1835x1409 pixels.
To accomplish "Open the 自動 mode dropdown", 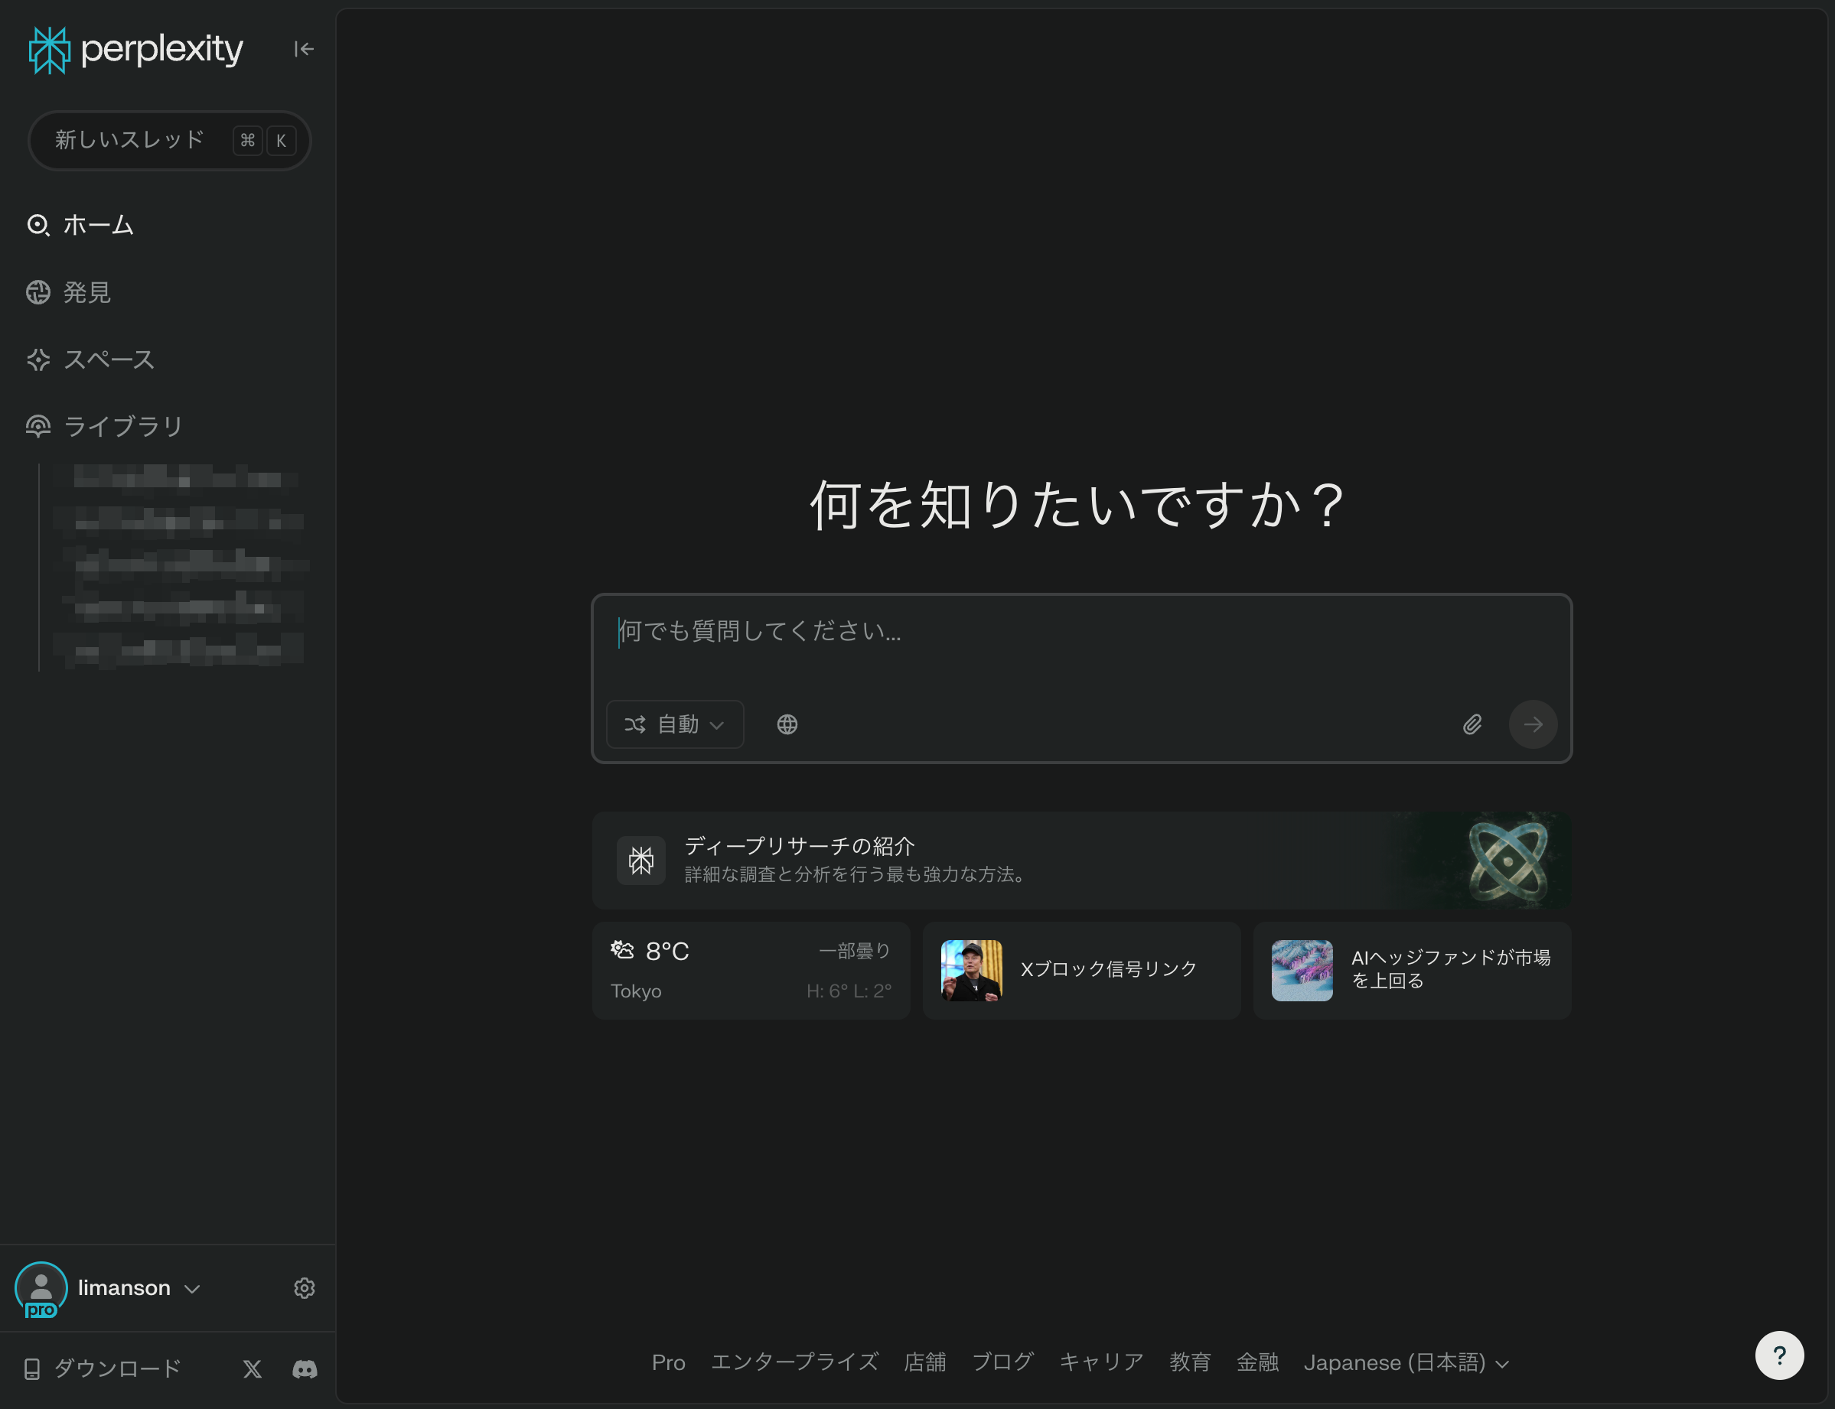I will click(675, 724).
